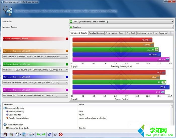Click the '3clocks' cache value
The width and height of the screenshot is (176, 138).
point(82,128)
